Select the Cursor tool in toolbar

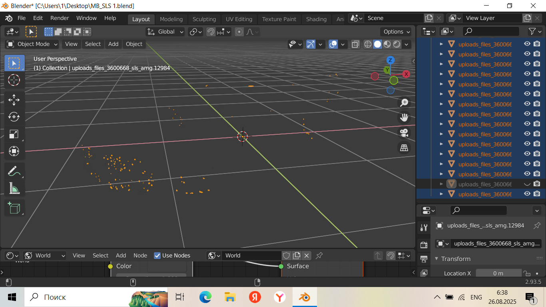(x=14, y=80)
